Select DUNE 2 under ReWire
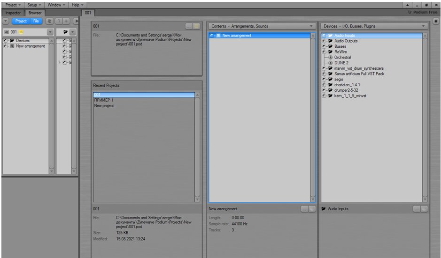The height and width of the screenshot is (258, 441). click(341, 63)
